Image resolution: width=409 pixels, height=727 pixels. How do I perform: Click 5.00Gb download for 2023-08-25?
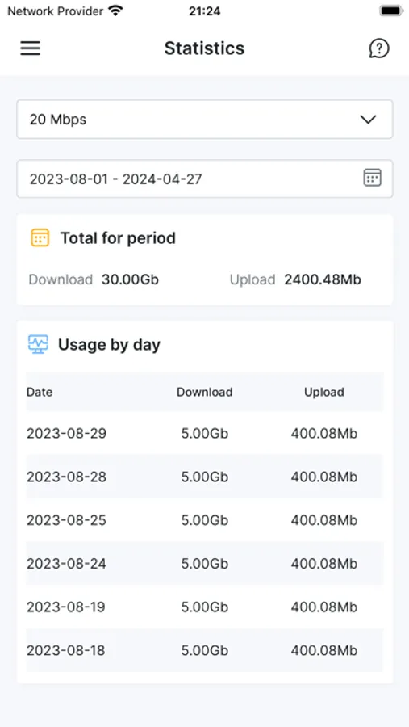[x=205, y=520]
